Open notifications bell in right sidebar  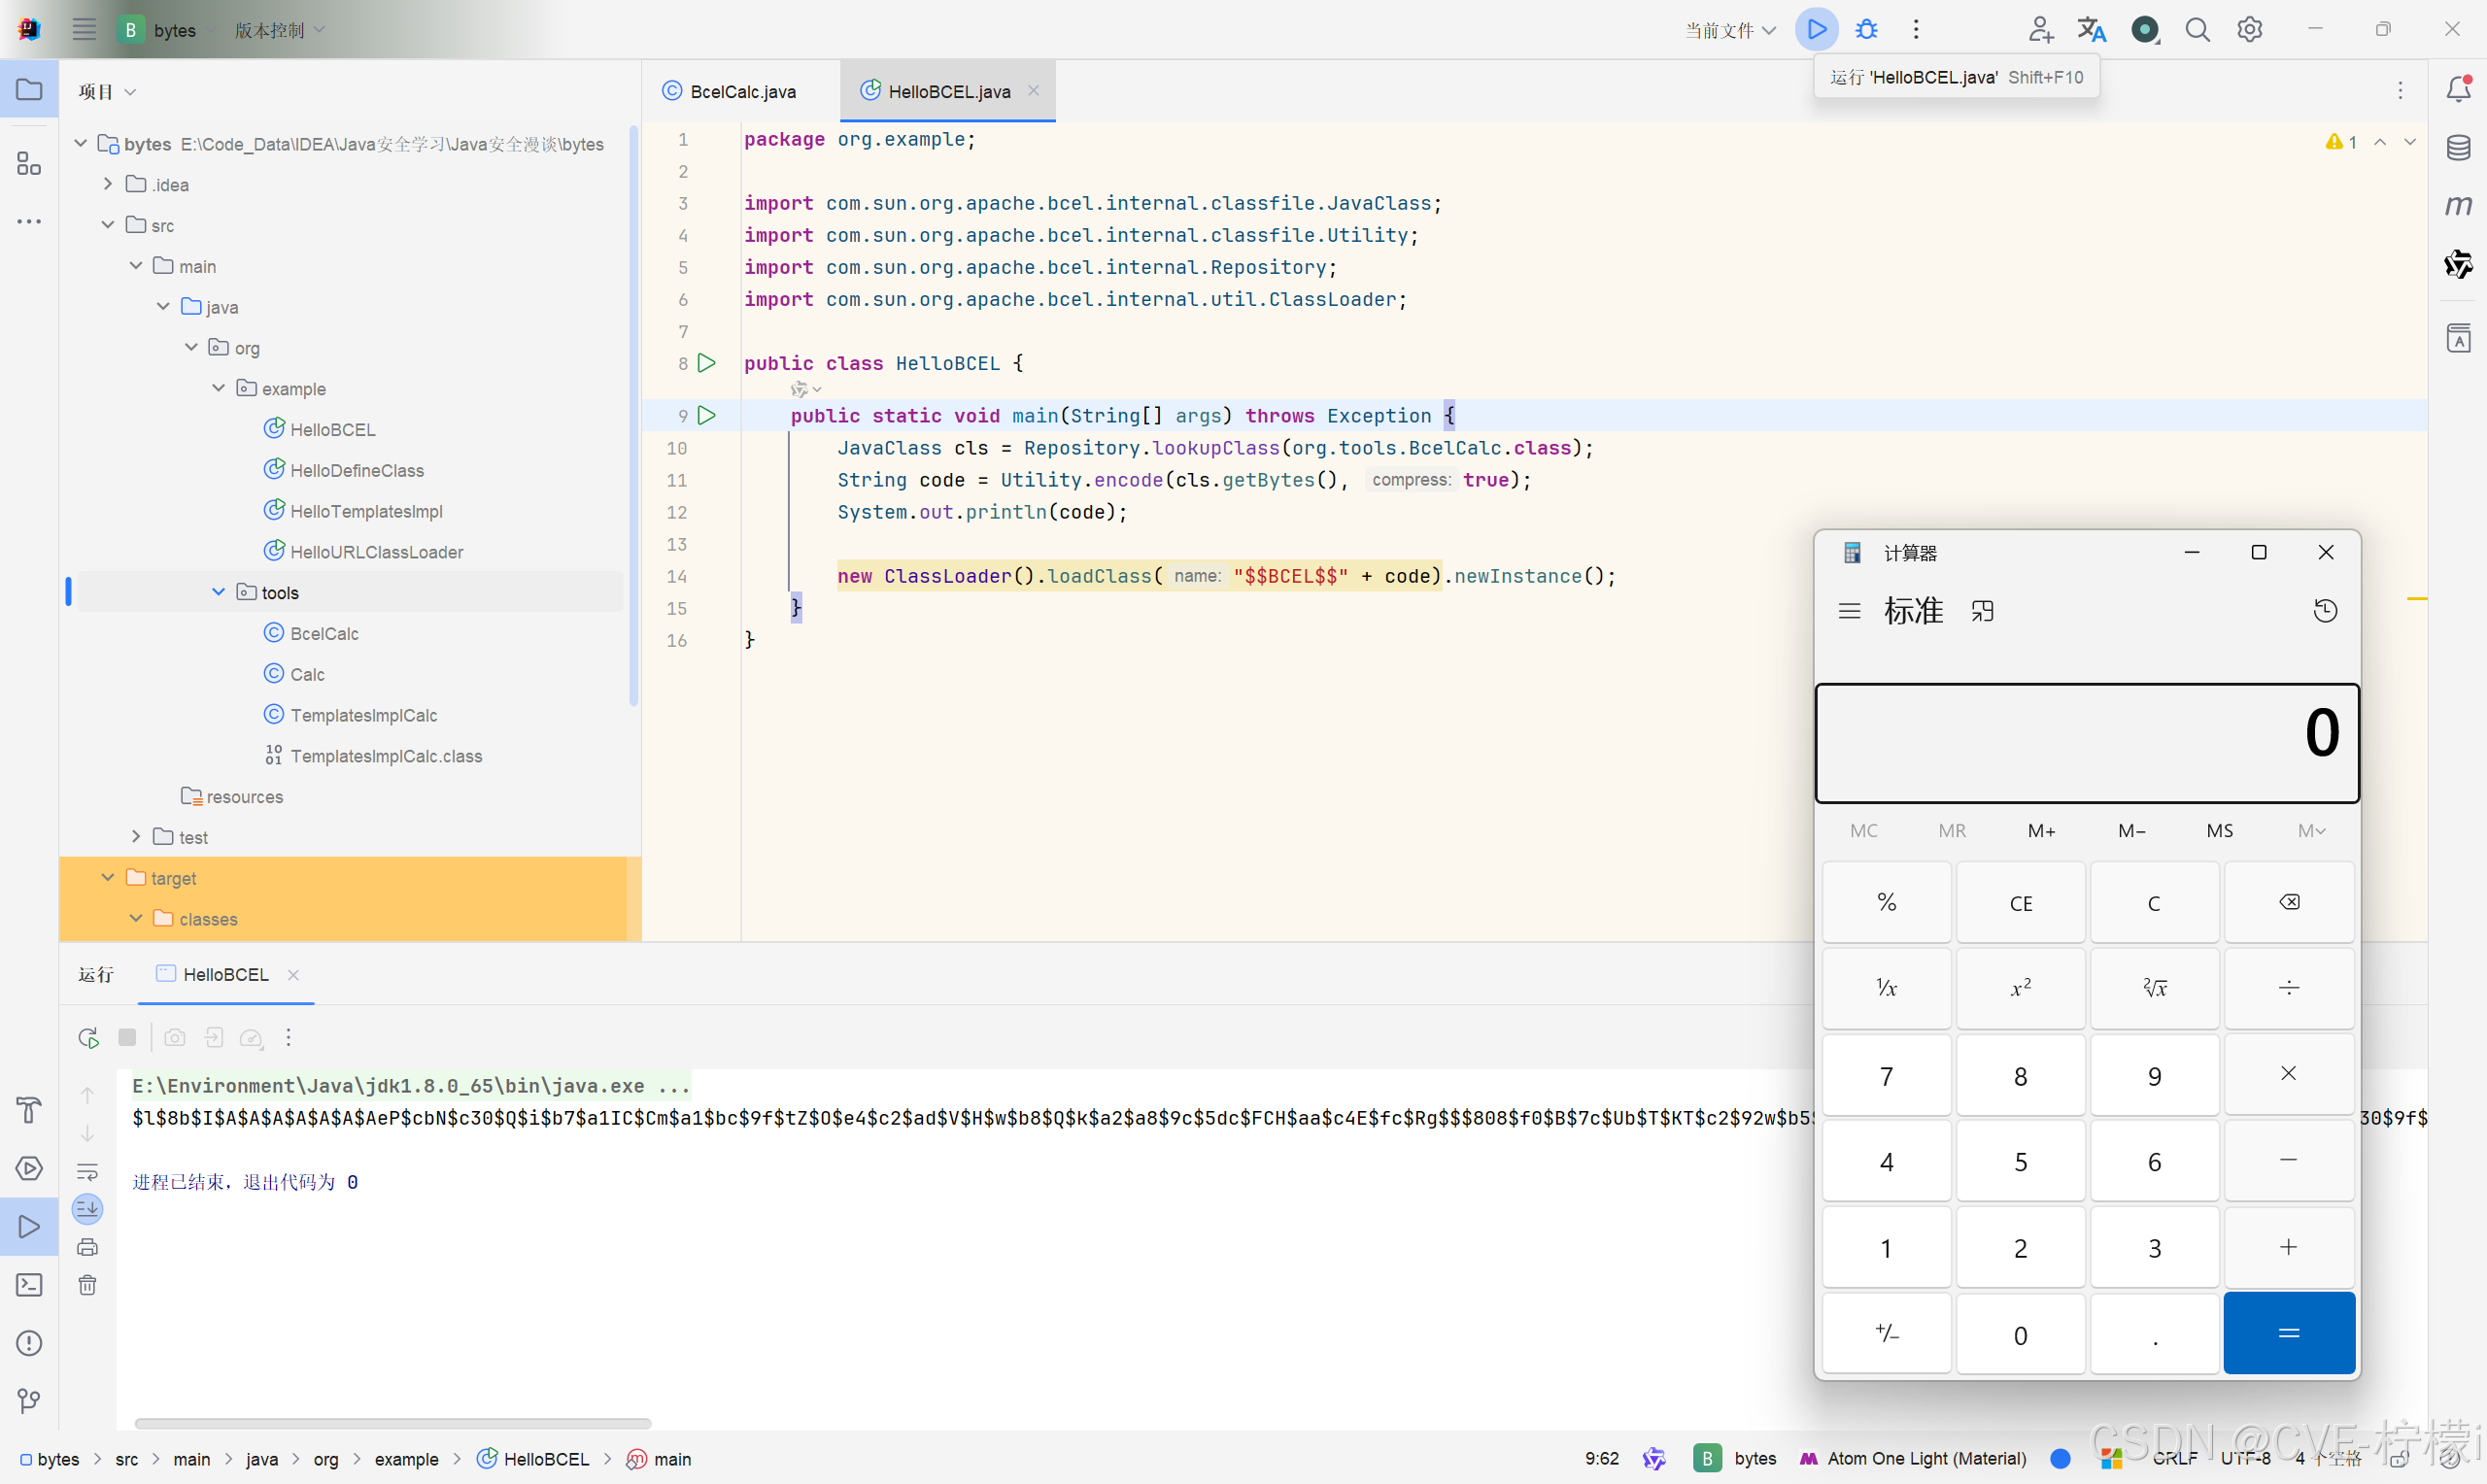[2458, 89]
